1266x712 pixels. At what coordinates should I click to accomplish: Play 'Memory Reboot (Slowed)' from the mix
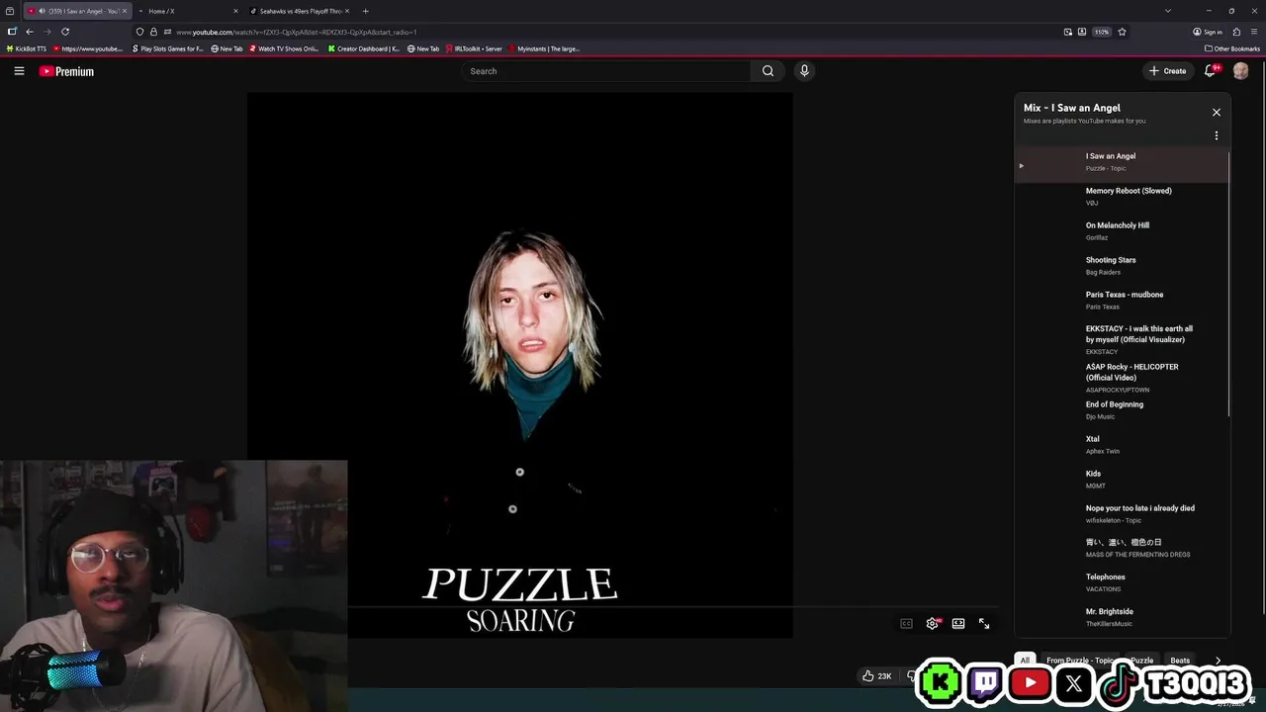[x=1124, y=196]
